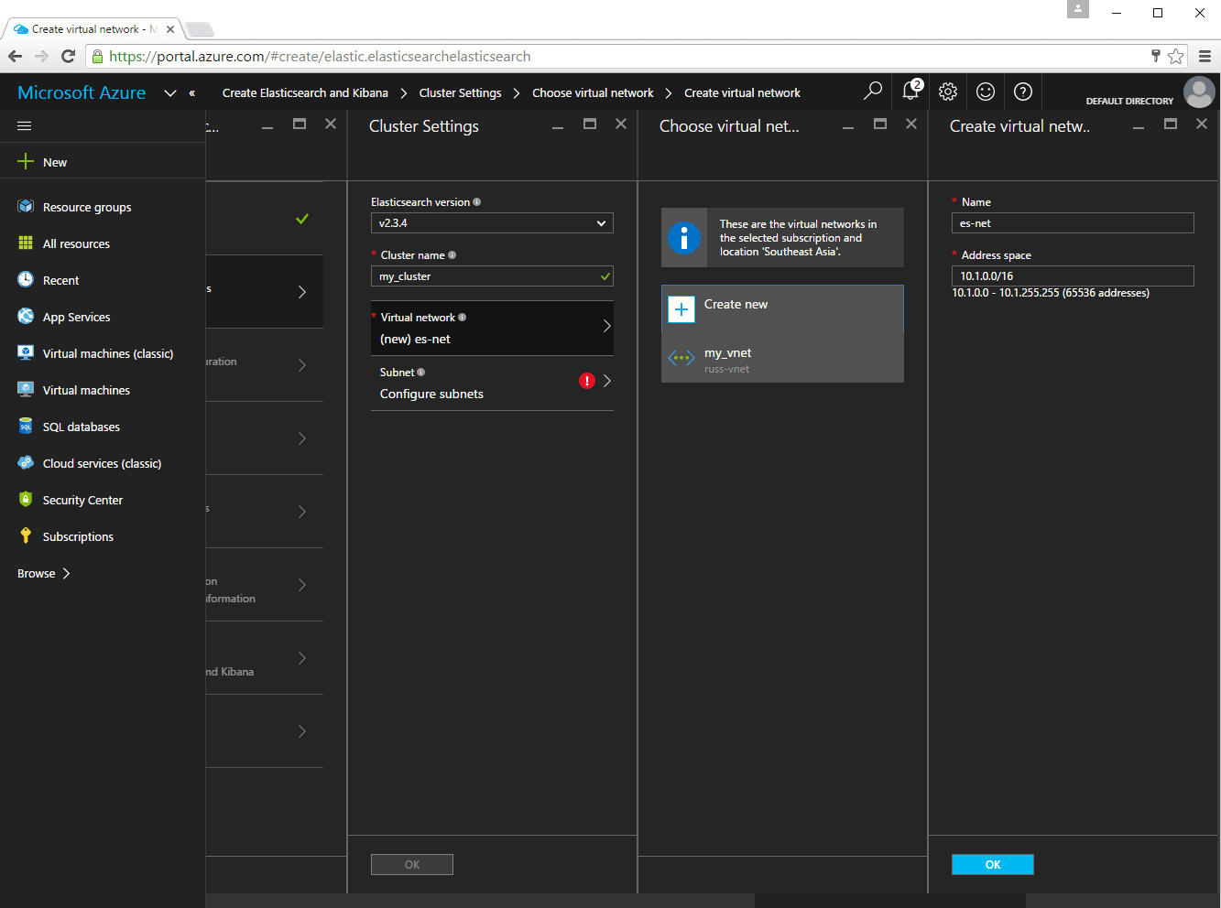
Task: Collapse breadcrumbs with the double-arrow
Action: (x=192, y=92)
